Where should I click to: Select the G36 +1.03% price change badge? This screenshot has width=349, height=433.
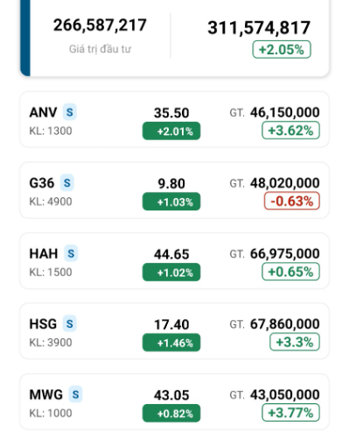pos(171,202)
